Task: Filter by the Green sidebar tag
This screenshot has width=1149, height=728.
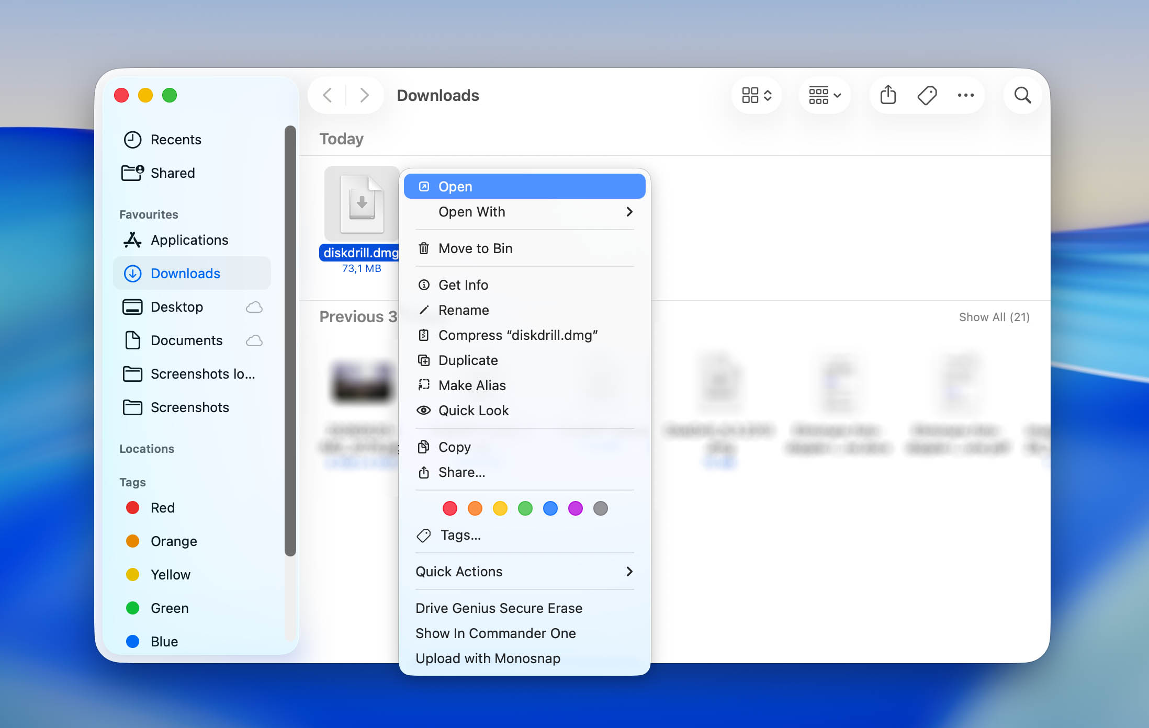Action: tap(191, 608)
